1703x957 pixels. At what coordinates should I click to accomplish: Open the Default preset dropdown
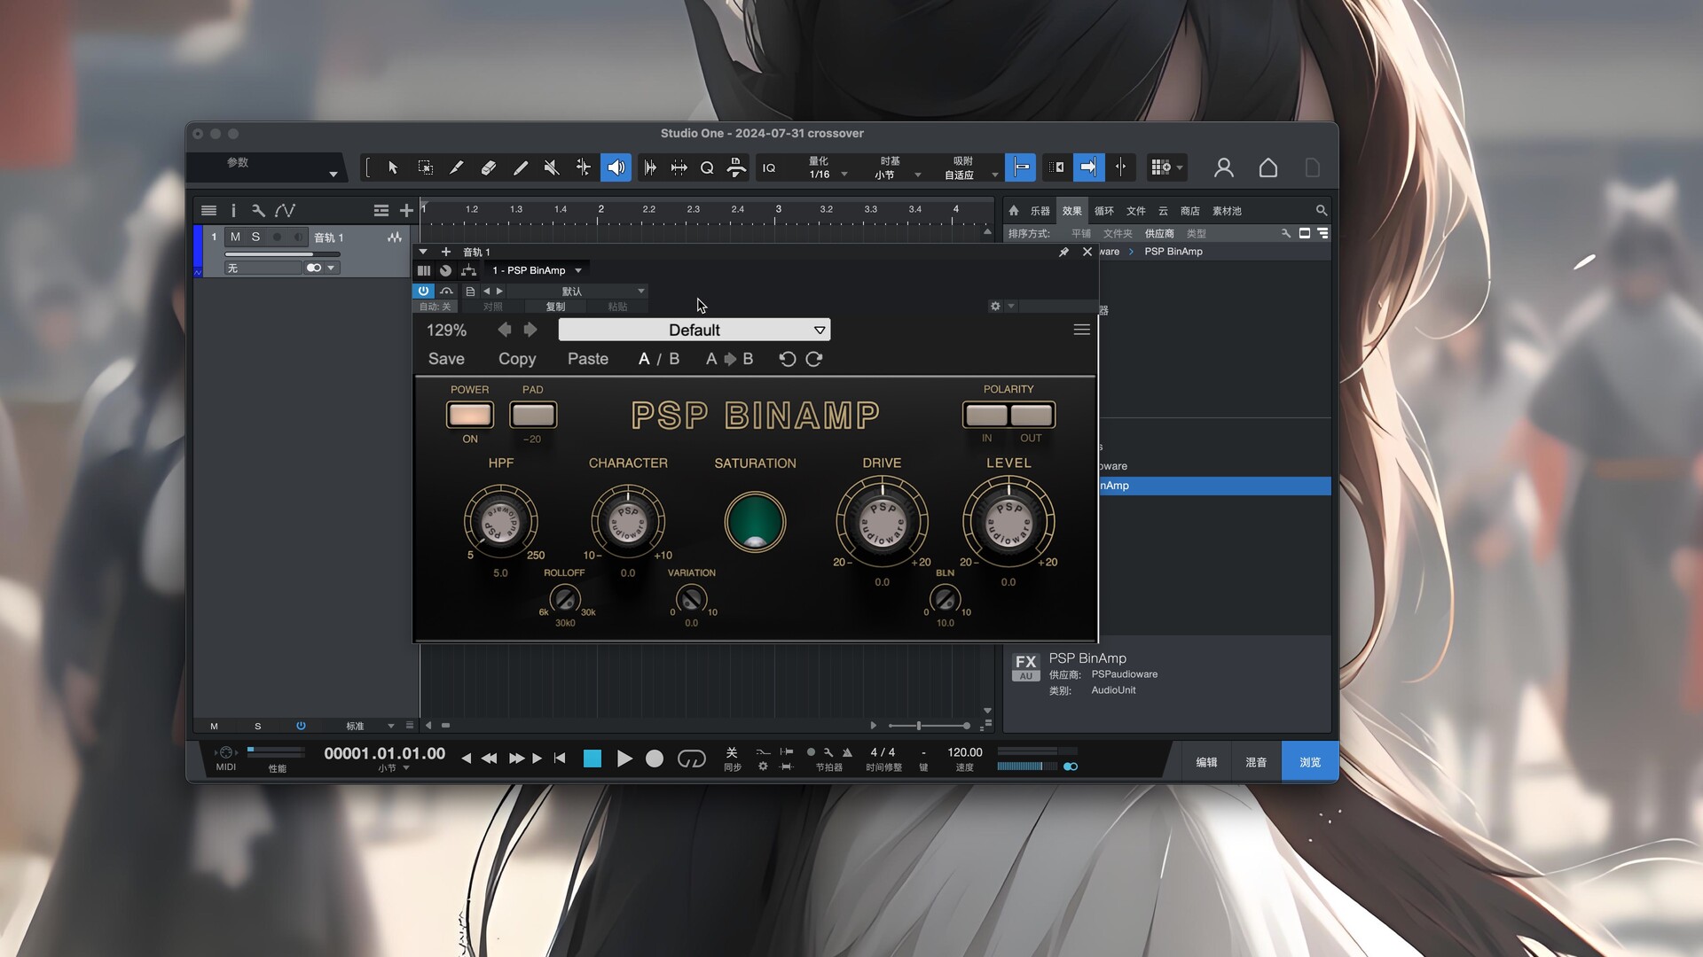click(694, 330)
